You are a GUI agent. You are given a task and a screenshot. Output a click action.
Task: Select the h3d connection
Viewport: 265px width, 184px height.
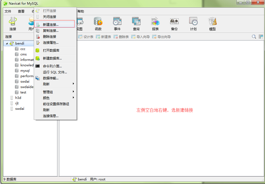[x=18, y=98]
